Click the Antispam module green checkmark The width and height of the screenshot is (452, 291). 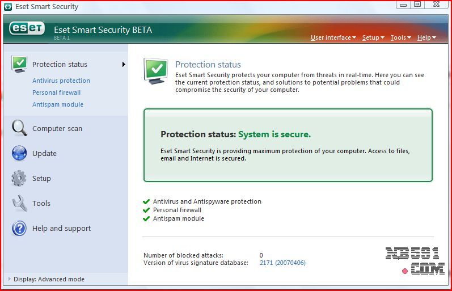[x=147, y=218]
